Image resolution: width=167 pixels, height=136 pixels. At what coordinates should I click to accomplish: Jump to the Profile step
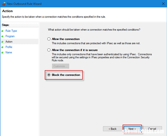[x=9, y=47]
